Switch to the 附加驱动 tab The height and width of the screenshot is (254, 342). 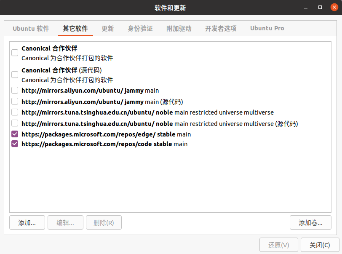[179, 28]
